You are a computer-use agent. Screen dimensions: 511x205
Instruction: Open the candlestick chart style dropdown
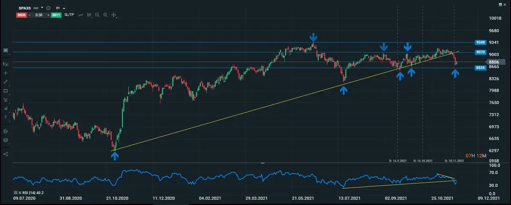click(89, 15)
